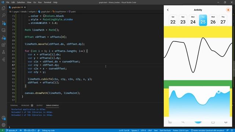Screen dimensions: 235x132
Task: Click the 'details' breadcrumb segment
Action: pos(24,12)
